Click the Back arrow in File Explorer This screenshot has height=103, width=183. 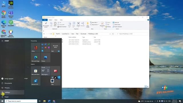(44, 34)
